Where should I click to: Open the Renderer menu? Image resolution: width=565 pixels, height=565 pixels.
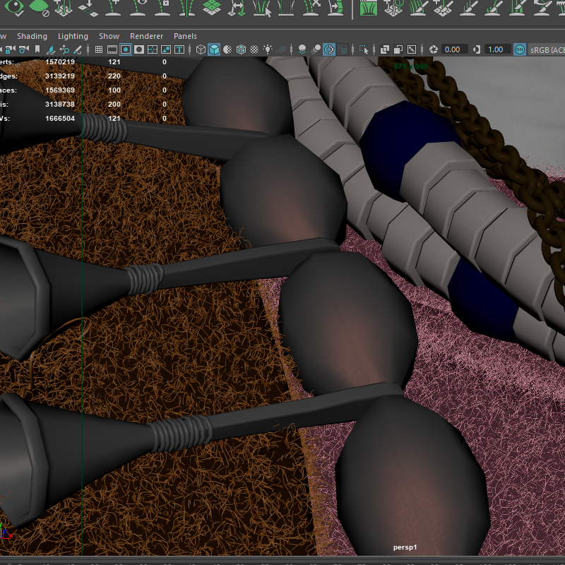(146, 36)
